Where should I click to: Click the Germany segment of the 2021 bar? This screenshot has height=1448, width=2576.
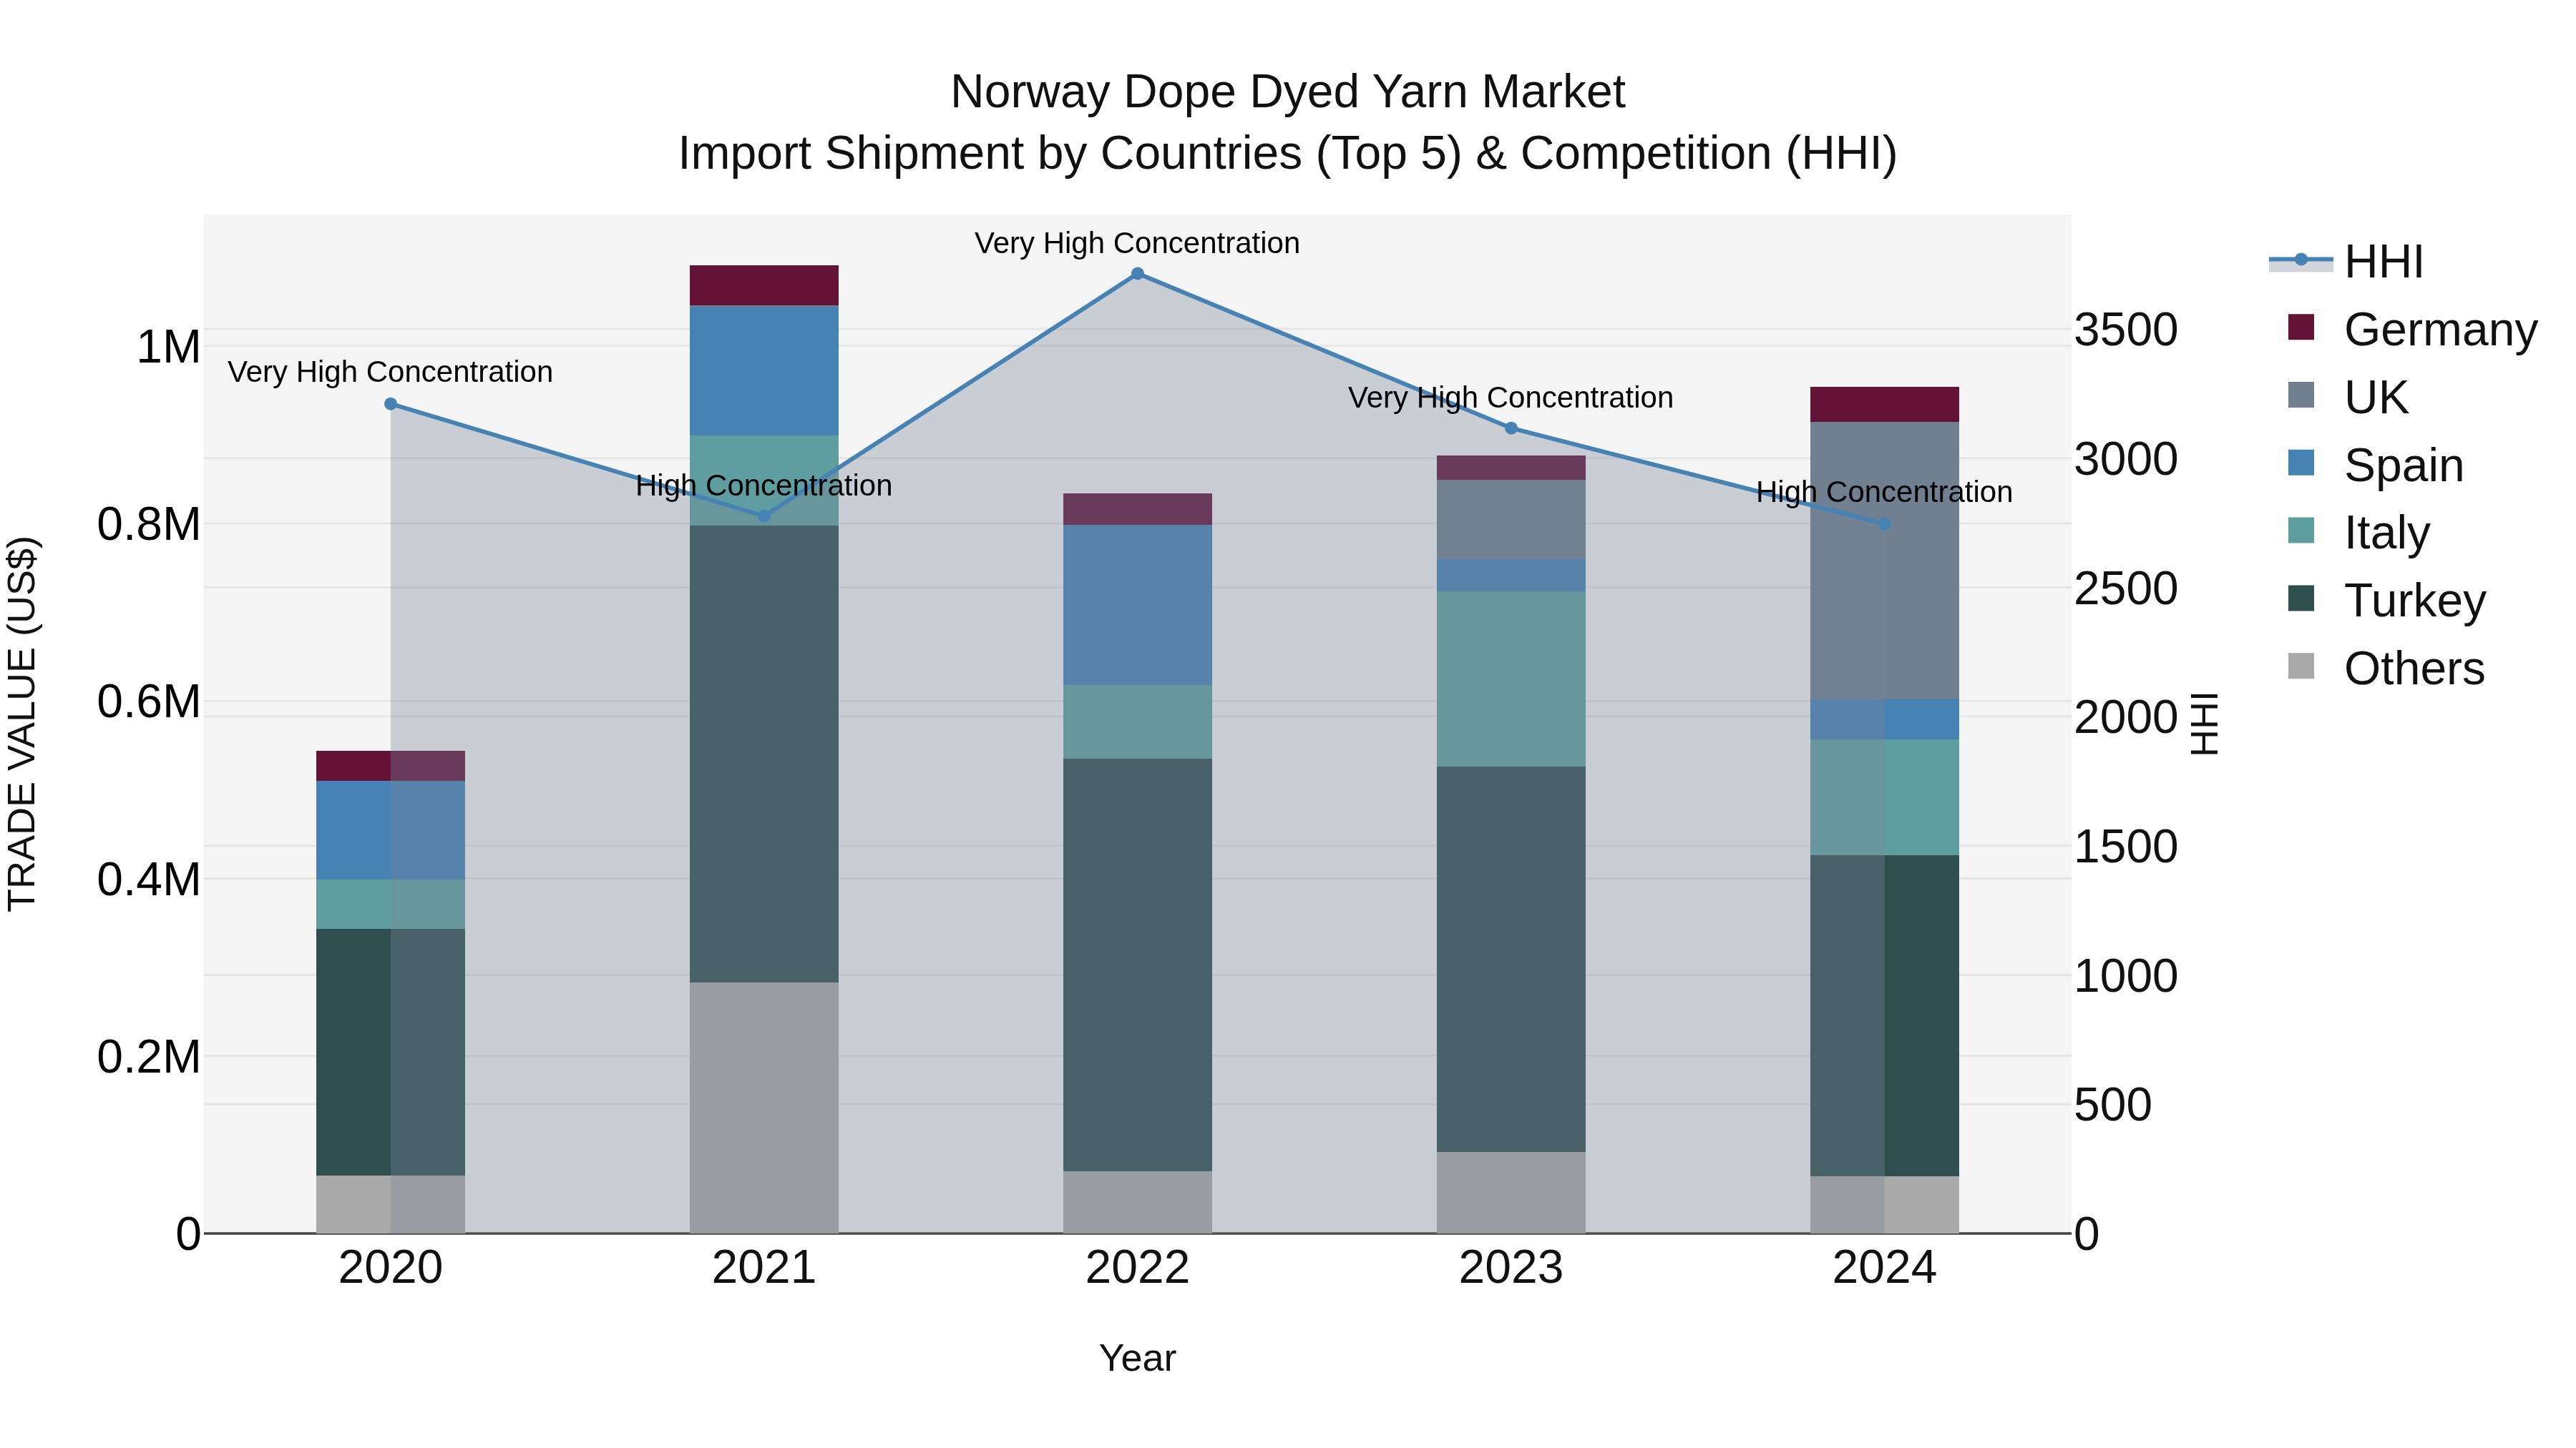[764, 286]
